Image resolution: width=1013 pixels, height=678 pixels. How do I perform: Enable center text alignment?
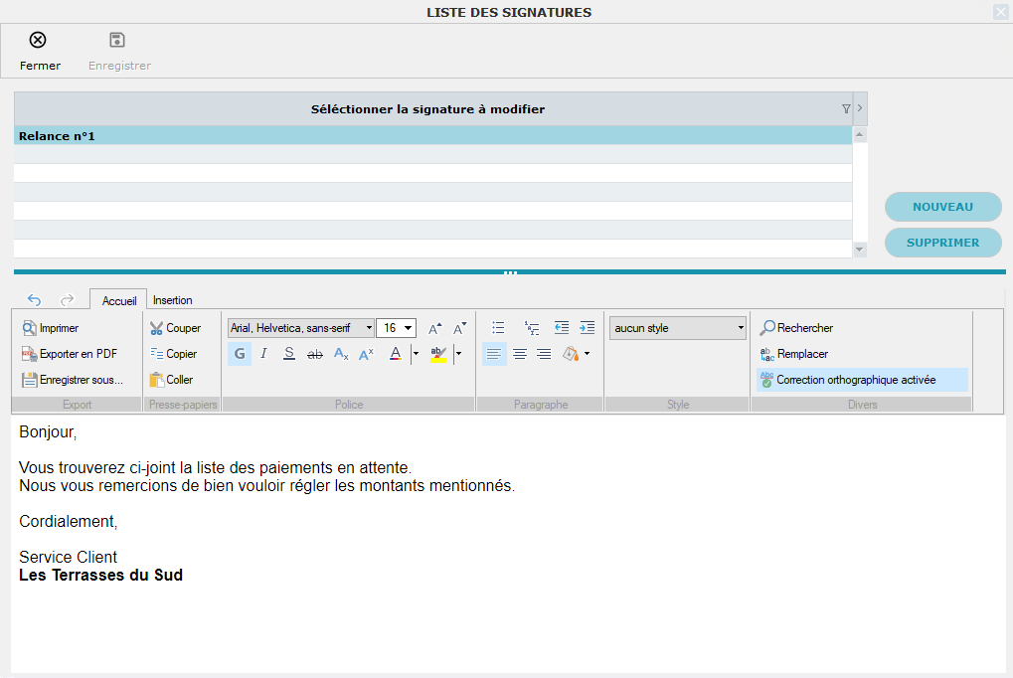click(519, 354)
